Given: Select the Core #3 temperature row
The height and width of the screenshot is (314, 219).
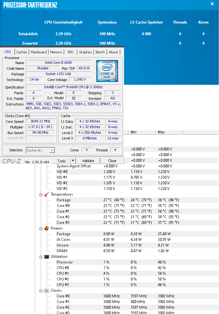Looking at the screenshot, I should point(137,223).
